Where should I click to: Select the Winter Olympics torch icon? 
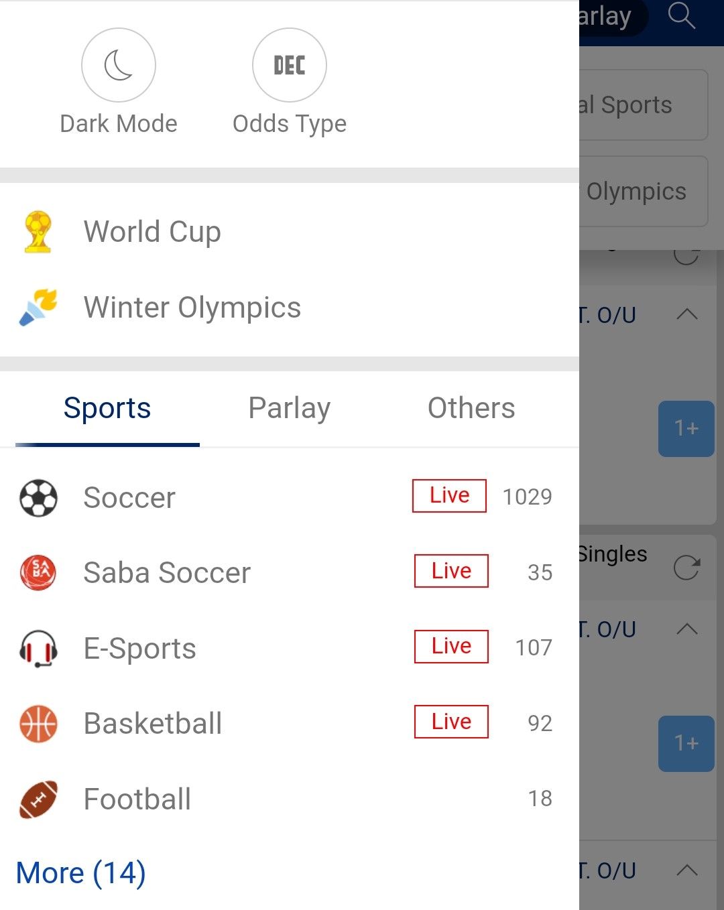click(x=38, y=308)
